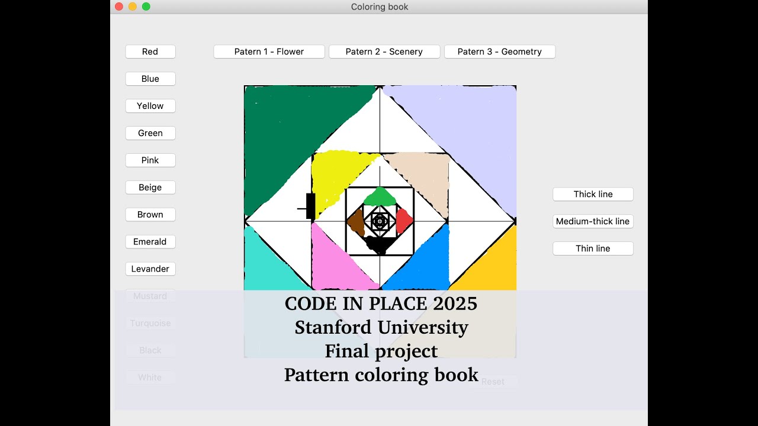The image size is (758, 426).
Task: Maximize the Coloring book window
Action: (x=146, y=7)
